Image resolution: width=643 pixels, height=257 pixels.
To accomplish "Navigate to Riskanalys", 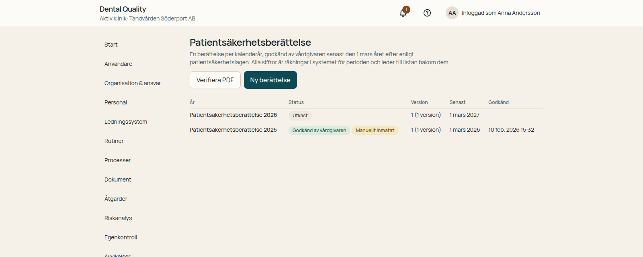I will coord(118,218).
